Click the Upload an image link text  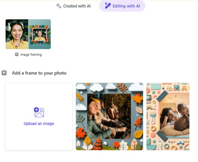[x=39, y=123]
